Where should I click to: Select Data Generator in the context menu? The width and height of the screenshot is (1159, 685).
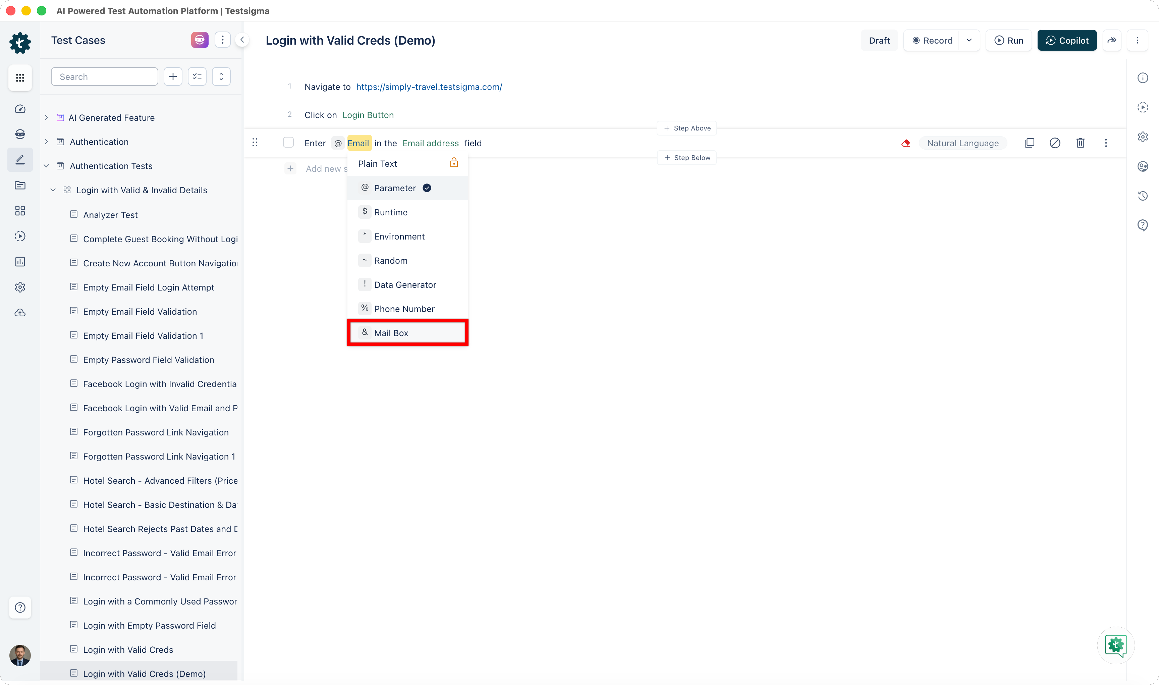[405, 284]
